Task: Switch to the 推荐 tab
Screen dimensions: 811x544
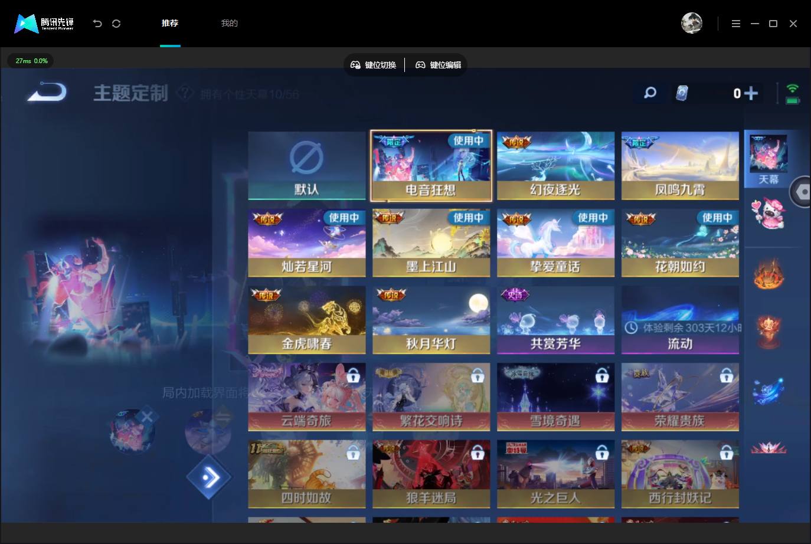Action: click(170, 23)
